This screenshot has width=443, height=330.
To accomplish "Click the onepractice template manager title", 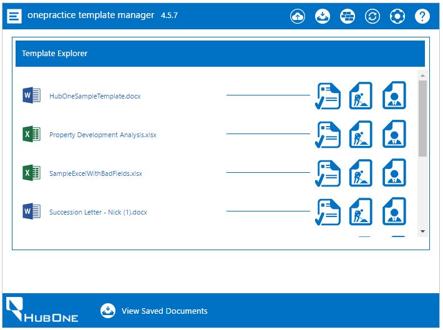I will 90,15.
